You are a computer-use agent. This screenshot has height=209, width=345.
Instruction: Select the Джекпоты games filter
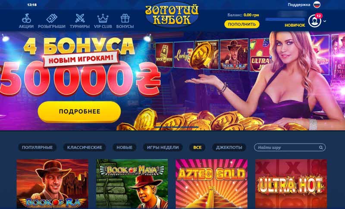coord(229,148)
